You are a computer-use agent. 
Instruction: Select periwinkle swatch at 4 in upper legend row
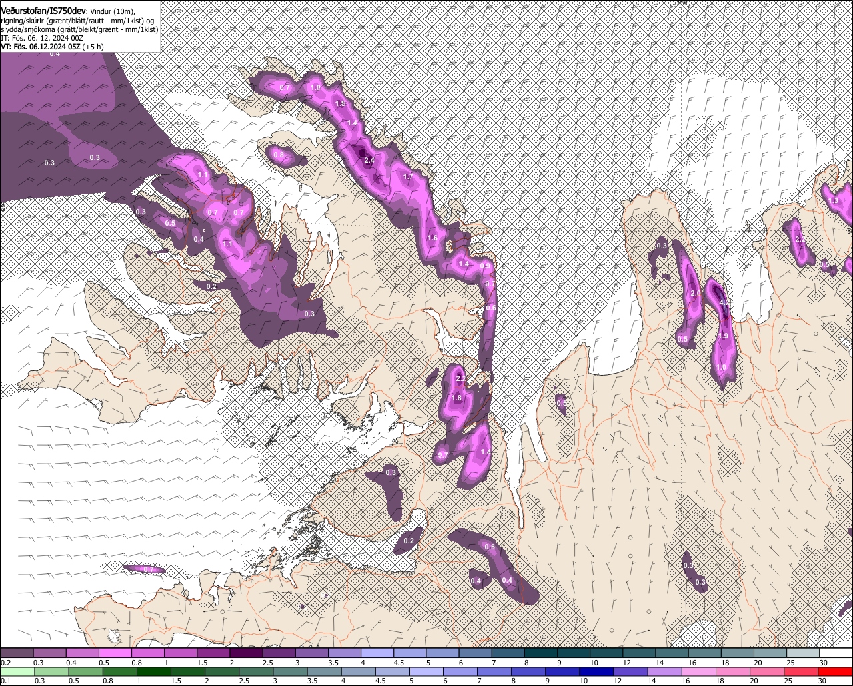[377, 653]
